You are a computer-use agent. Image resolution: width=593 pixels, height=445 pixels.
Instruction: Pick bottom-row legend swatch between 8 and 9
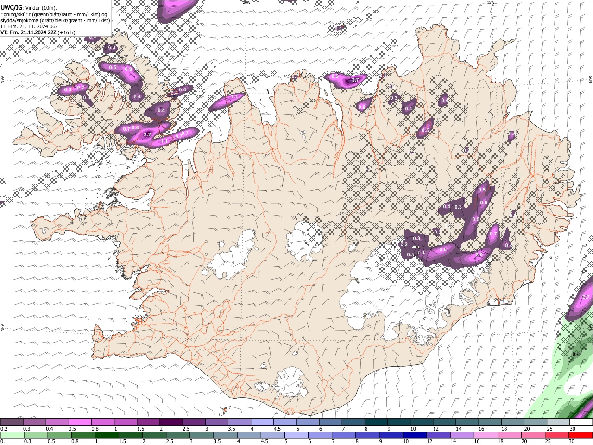click(367, 435)
